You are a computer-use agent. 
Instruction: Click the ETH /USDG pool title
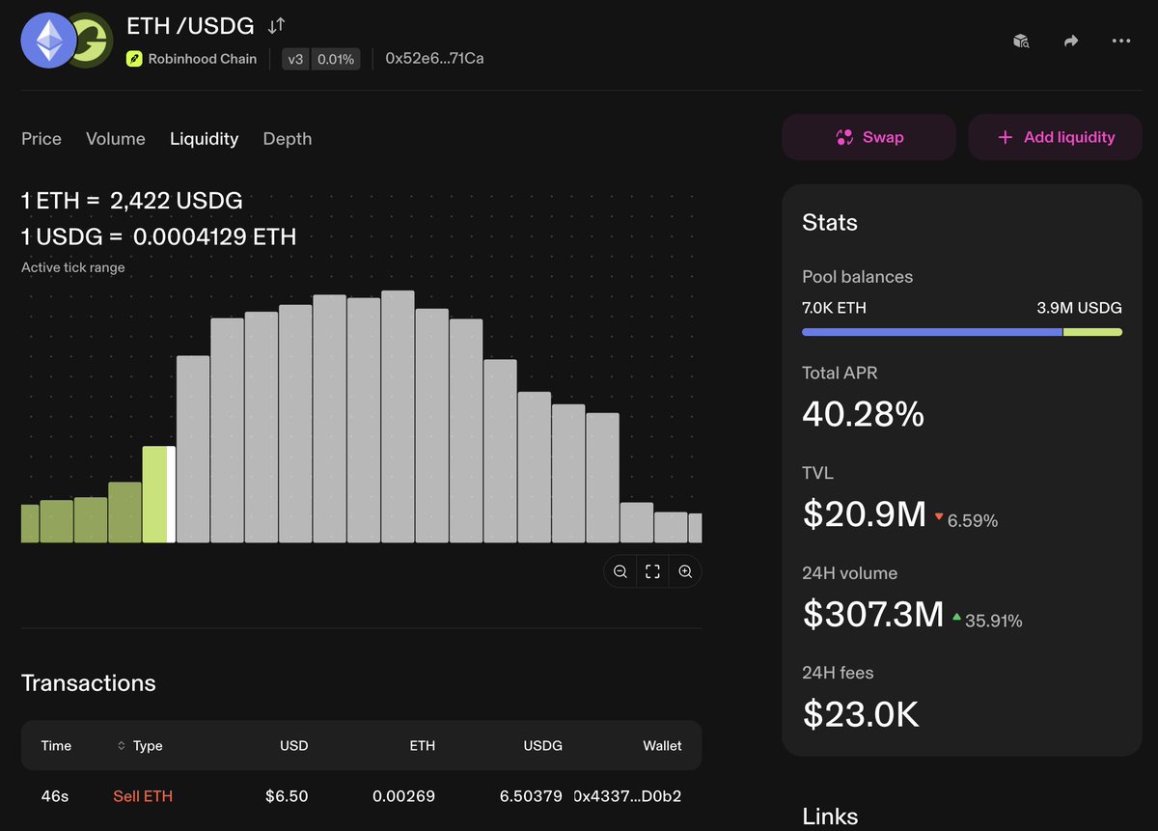click(x=190, y=26)
